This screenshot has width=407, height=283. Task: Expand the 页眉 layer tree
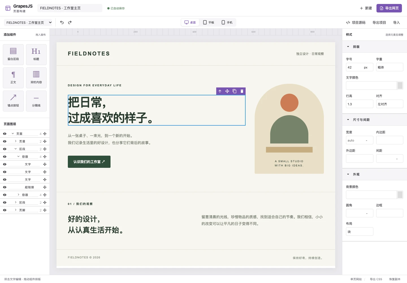coord(16,141)
